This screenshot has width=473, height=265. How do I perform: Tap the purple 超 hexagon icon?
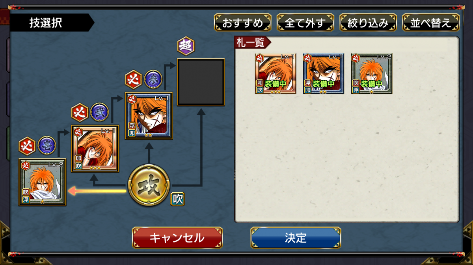click(186, 46)
